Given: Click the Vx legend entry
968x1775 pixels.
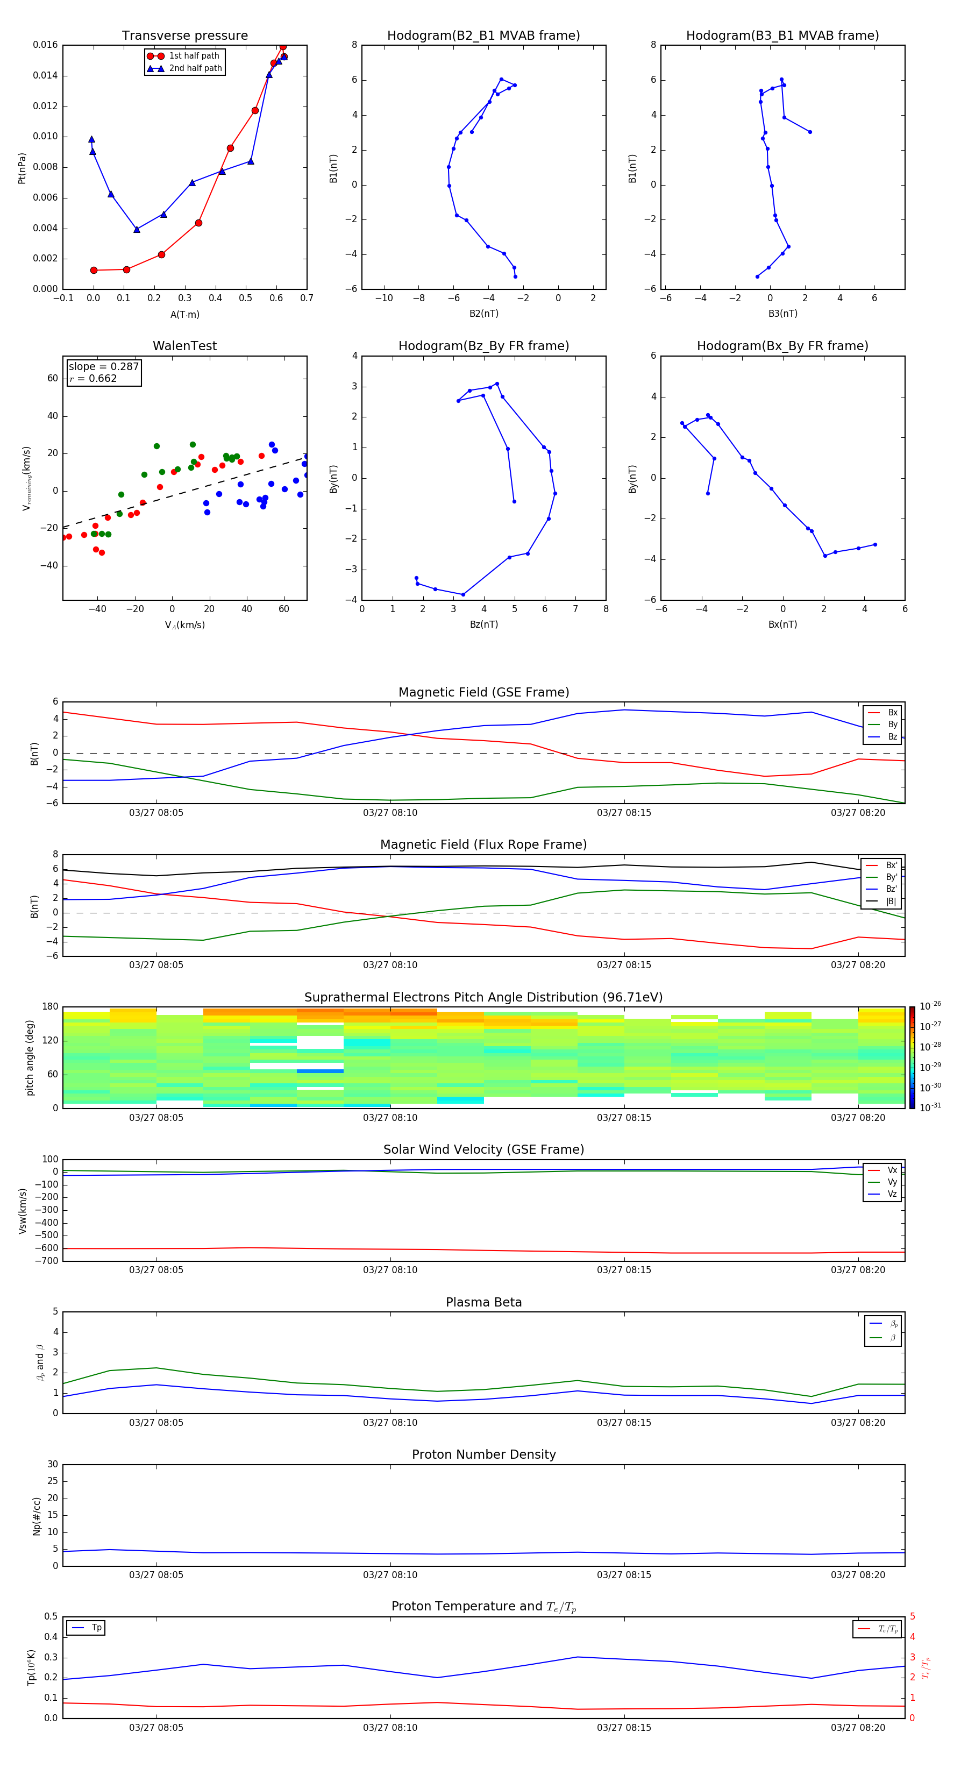Looking at the screenshot, I should pyautogui.click(x=882, y=1170).
